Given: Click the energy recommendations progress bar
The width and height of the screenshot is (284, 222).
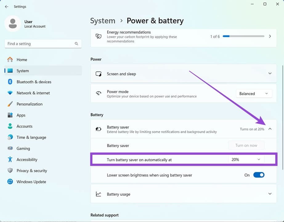Looking at the screenshot, I should 244,36.
